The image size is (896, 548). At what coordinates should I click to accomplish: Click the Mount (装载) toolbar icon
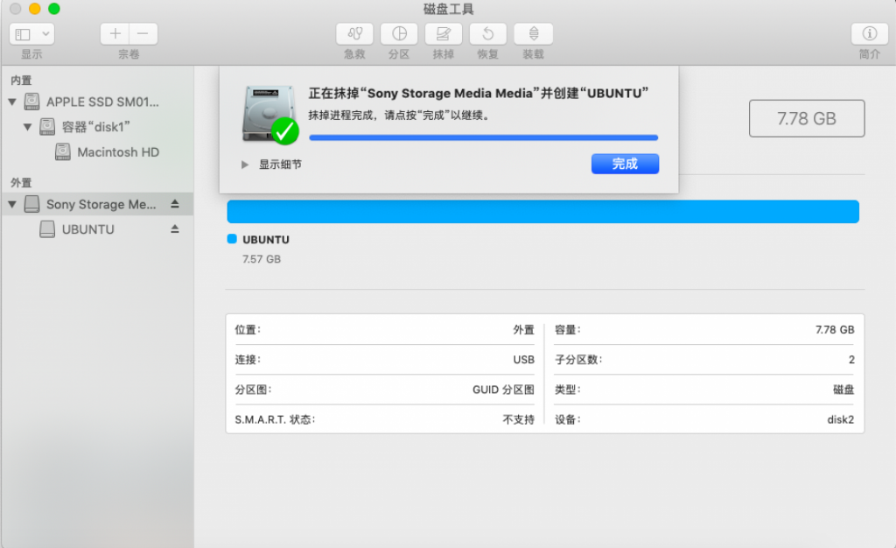(533, 34)
